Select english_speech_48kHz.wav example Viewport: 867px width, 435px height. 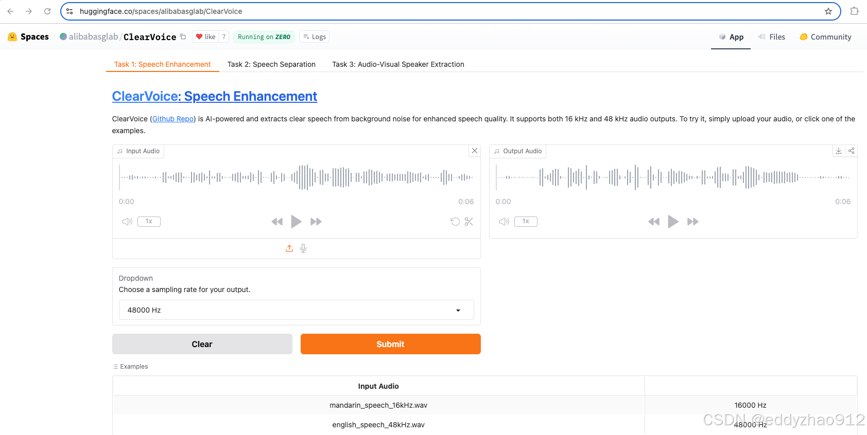pos(378,425)
